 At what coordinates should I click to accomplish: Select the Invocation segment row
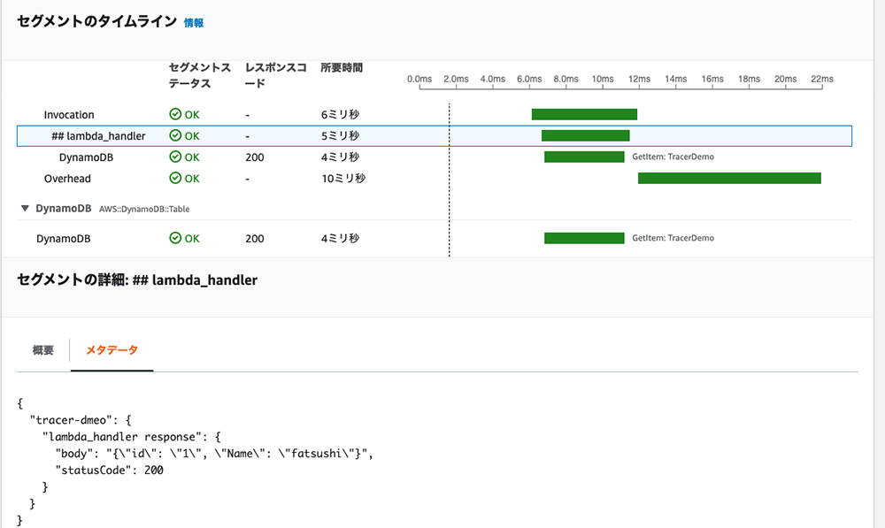point(435,114)
